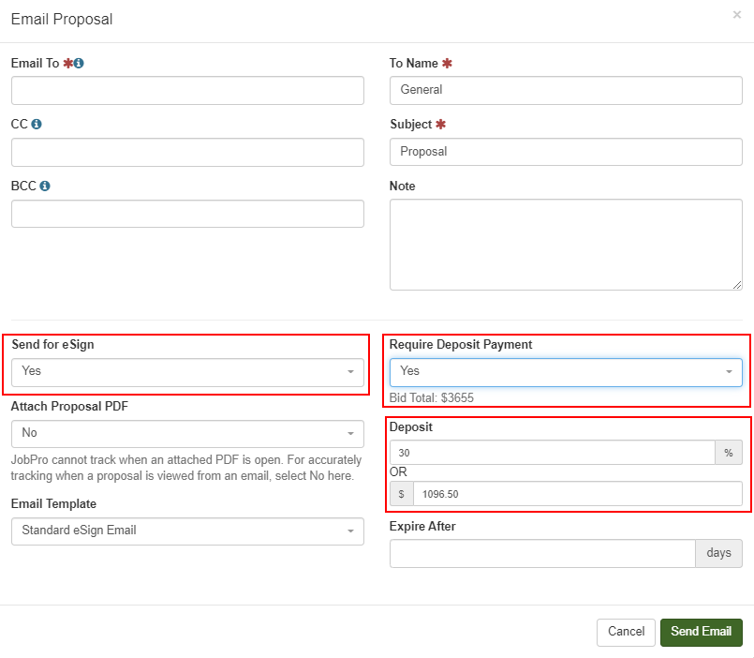Click the Expire After days field

(x=542, y=553)
